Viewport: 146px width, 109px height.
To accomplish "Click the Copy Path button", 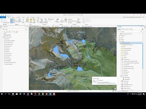I will click(x=6, y=23).
